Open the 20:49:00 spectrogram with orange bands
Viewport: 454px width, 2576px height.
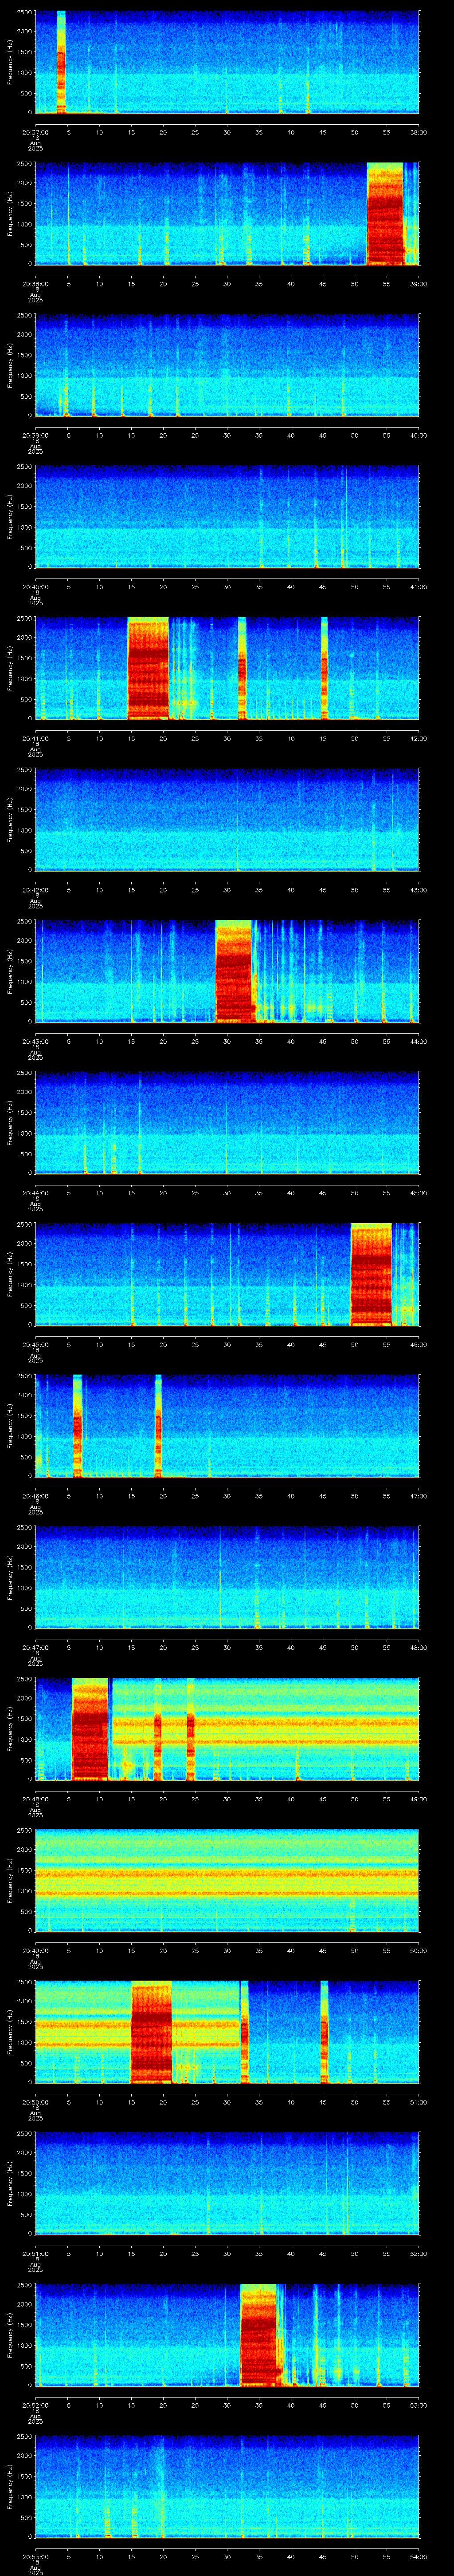tap(227, 1880)
